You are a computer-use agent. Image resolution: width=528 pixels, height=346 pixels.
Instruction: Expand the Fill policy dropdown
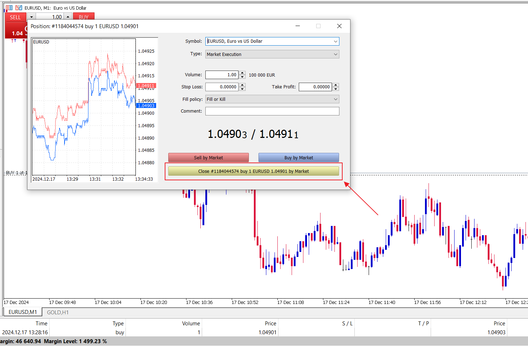point(335,99)
